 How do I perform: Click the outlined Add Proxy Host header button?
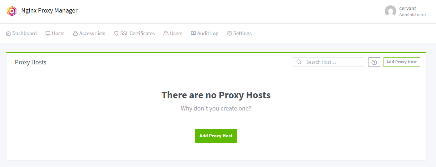pyautogui.click(x=401, y=62)
